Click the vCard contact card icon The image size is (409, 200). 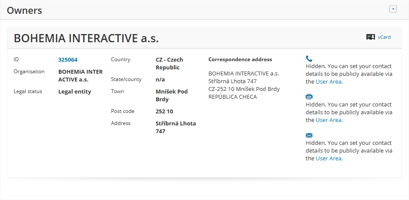370,37
